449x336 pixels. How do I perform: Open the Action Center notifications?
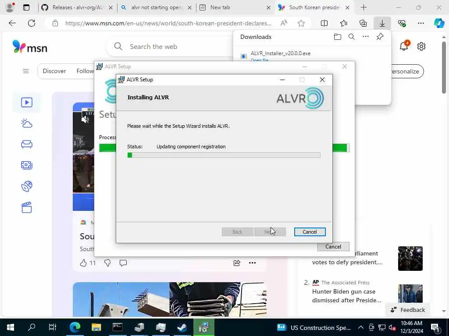click(x=435, y=327)
